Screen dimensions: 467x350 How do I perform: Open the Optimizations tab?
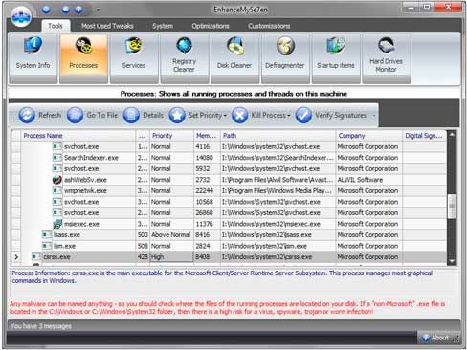click(211, 26)
